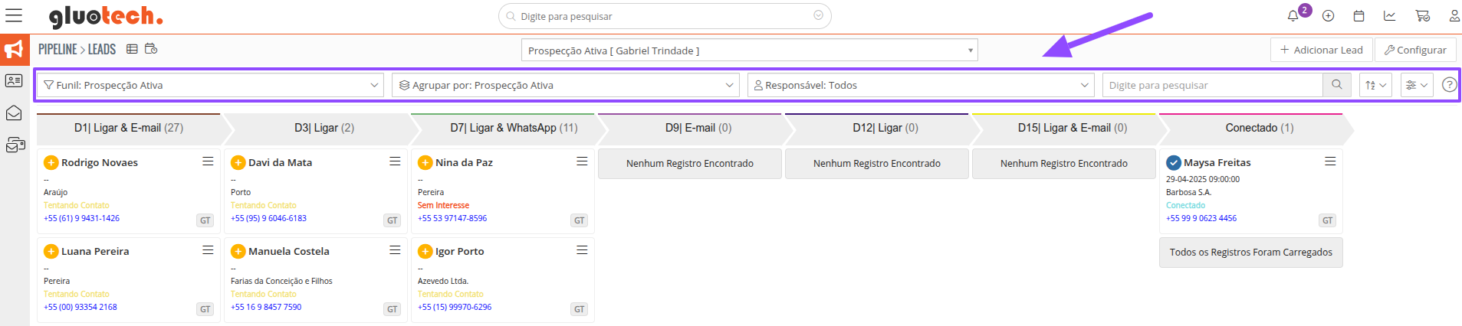1462x326 pixels.
Task: Click the check circle on Maysa Freitas
Action: [1173, 162]
